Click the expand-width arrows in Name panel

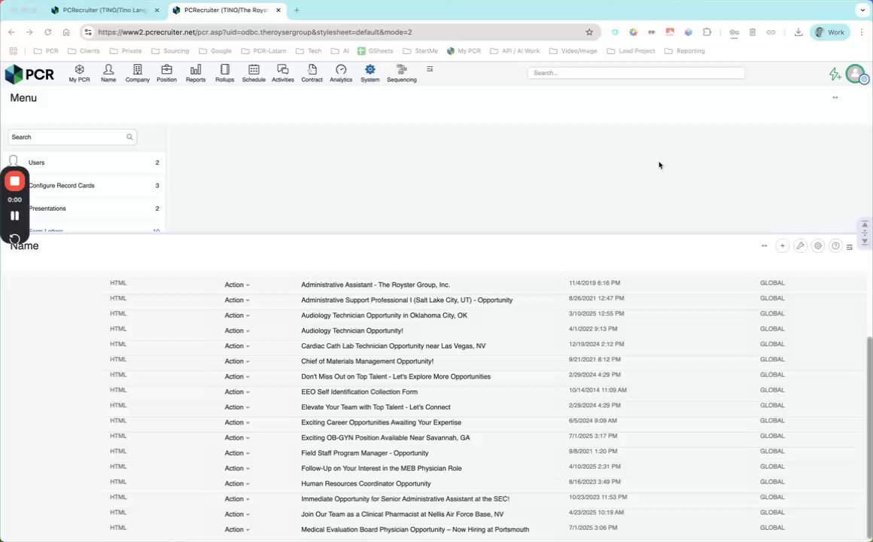765,245
